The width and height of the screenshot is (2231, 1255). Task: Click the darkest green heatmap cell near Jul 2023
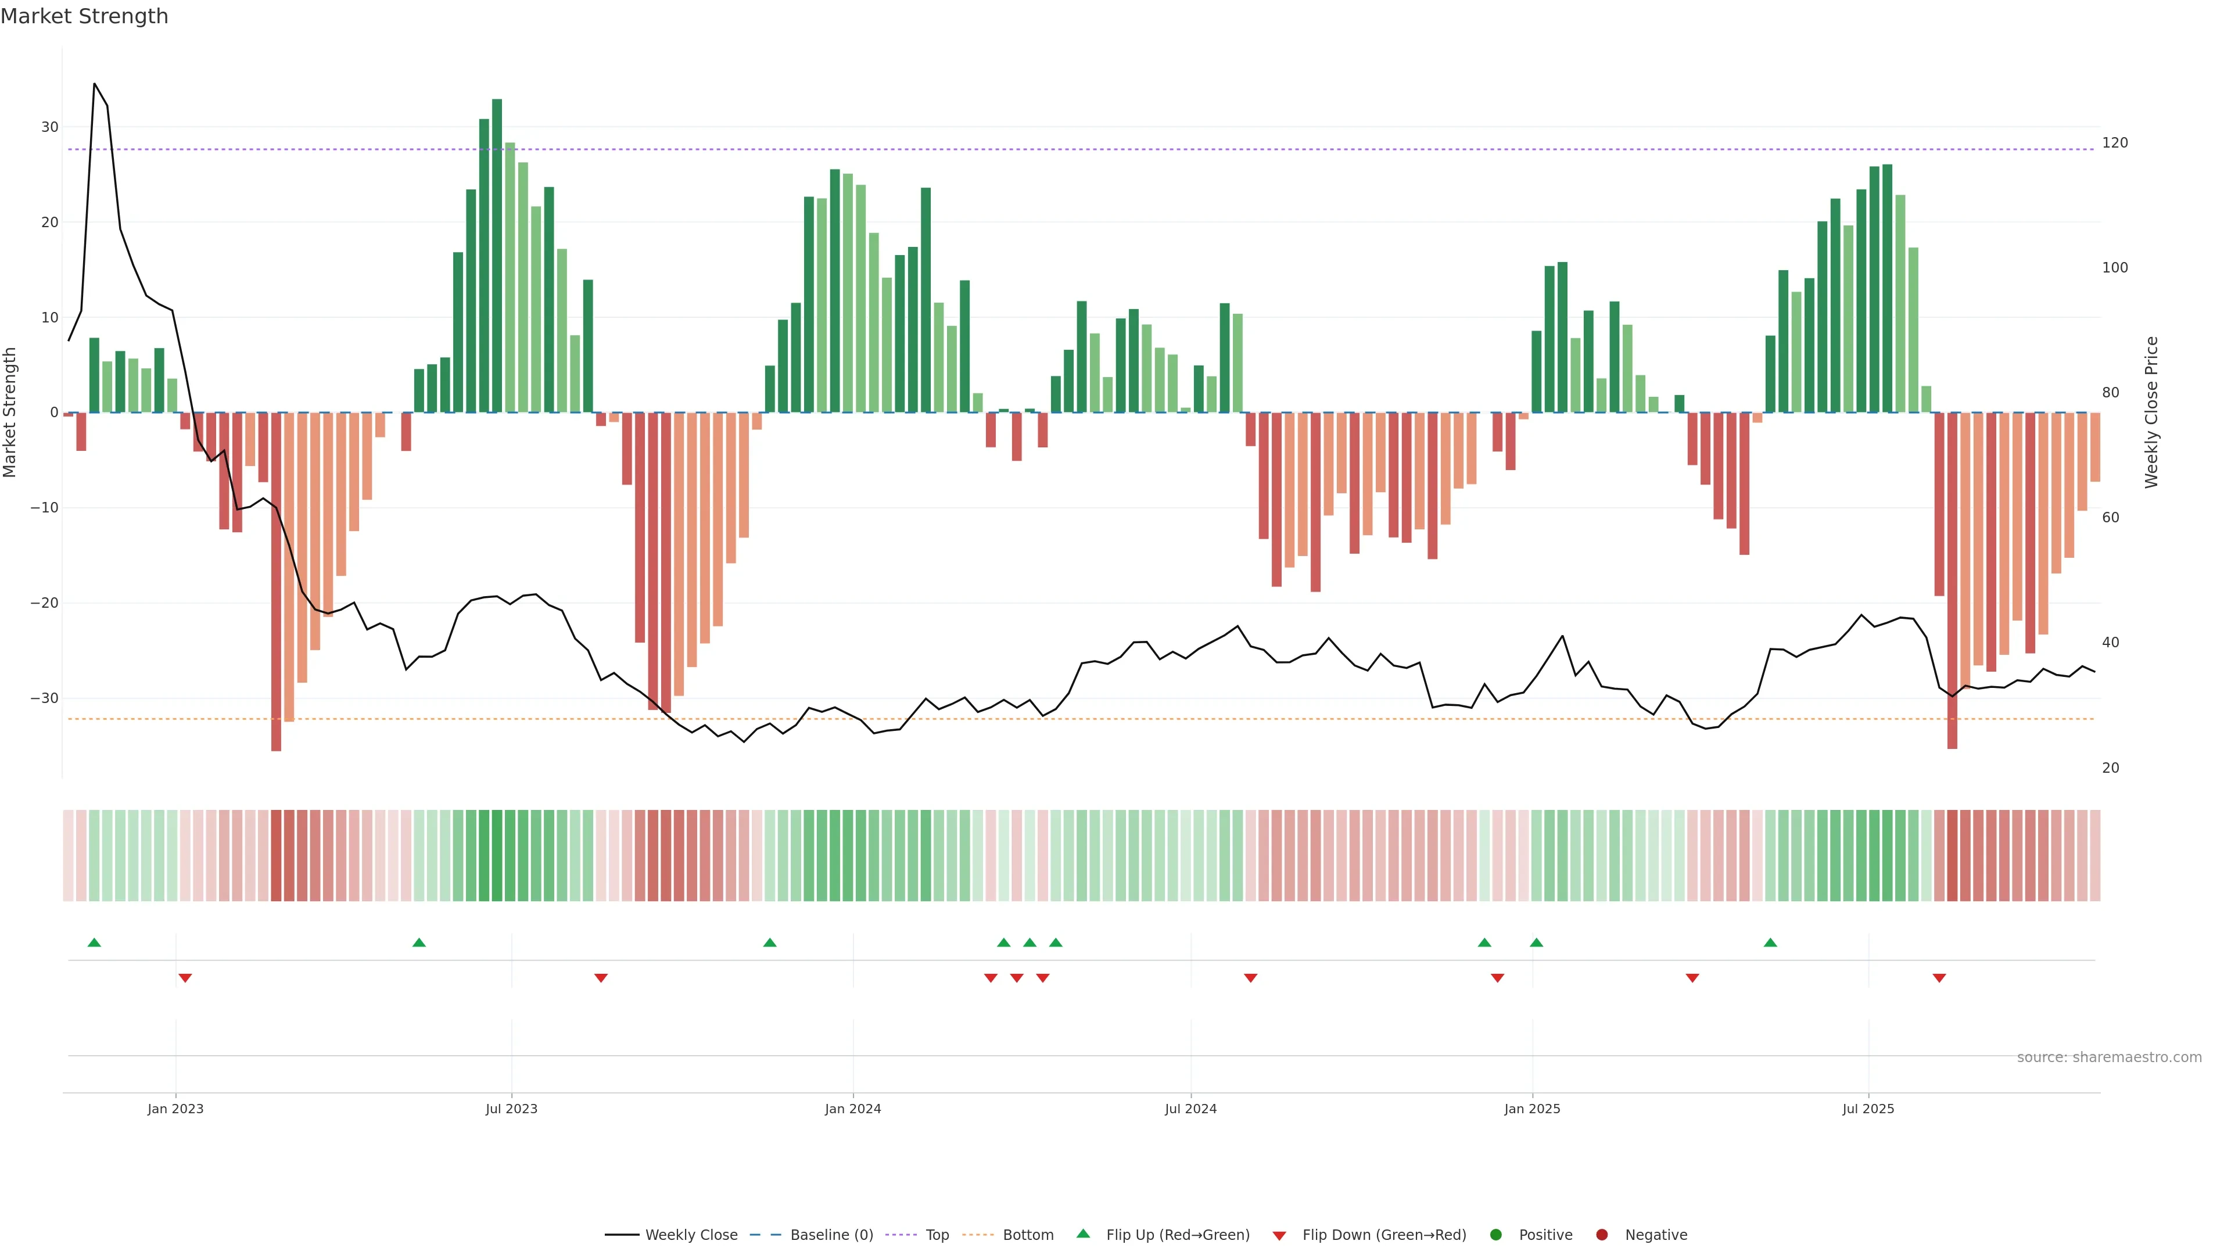pos(497,856)
